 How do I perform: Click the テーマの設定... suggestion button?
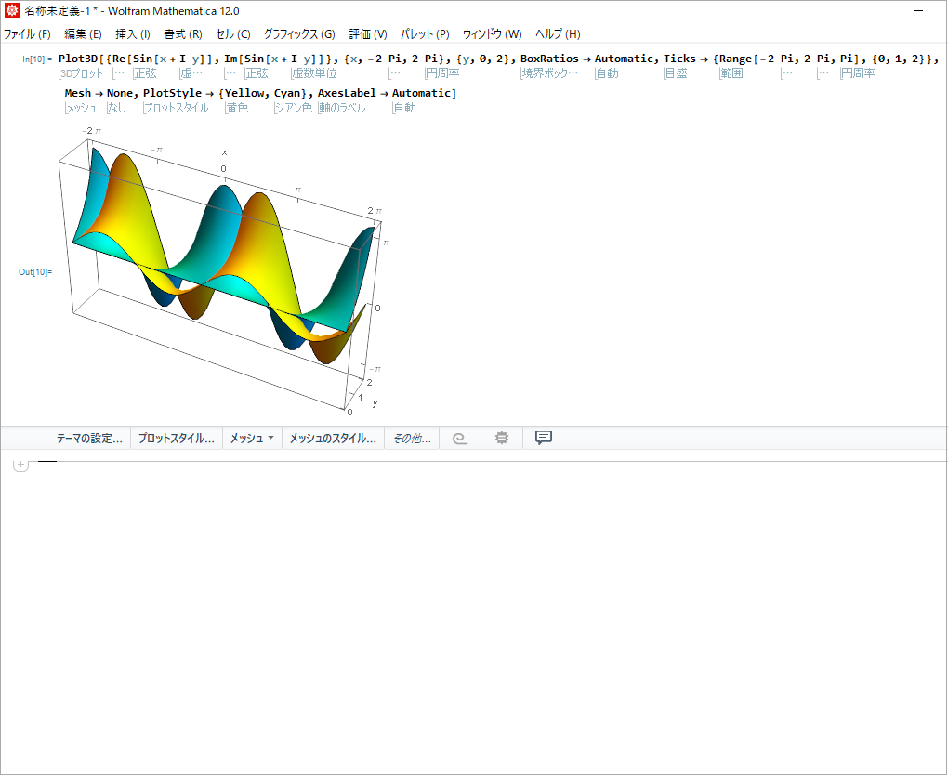coord(89,439)
